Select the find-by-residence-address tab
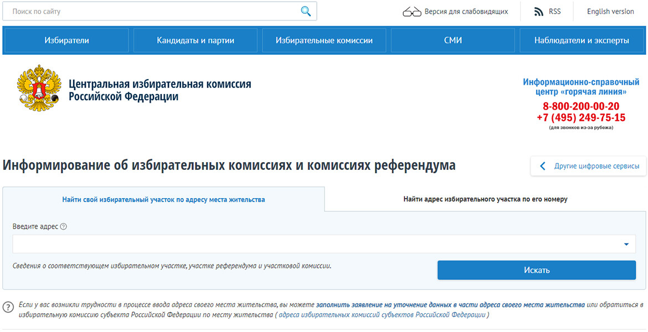Viewport: 648px width, 332px height. 163,200
